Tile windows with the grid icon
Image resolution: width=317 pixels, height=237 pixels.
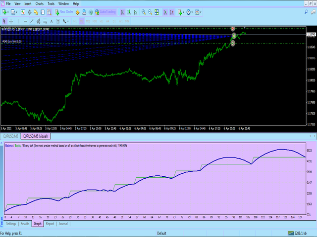[157, 12]
